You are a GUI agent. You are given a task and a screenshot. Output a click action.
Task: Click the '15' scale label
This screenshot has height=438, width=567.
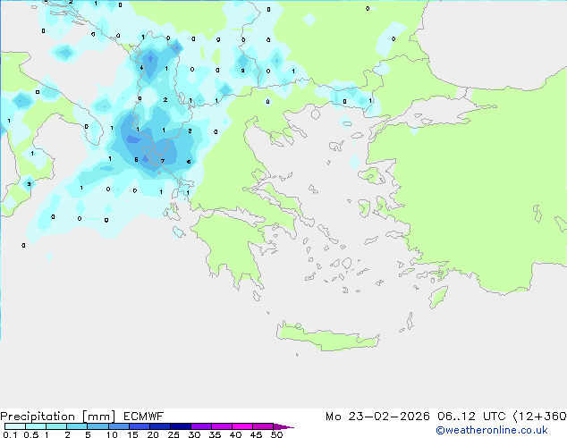[x=132, y=434]
